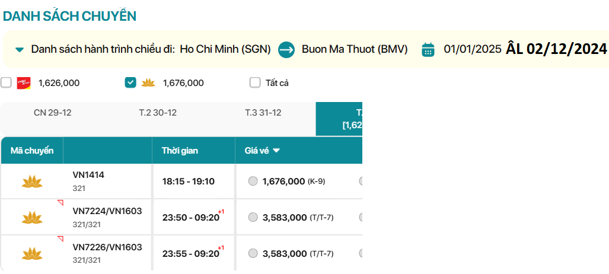609x274 pixels.
Task: Enable the Vietjet 1,626,000 filter checkbox
Action: pyautogui.click(x=6, y=83)
